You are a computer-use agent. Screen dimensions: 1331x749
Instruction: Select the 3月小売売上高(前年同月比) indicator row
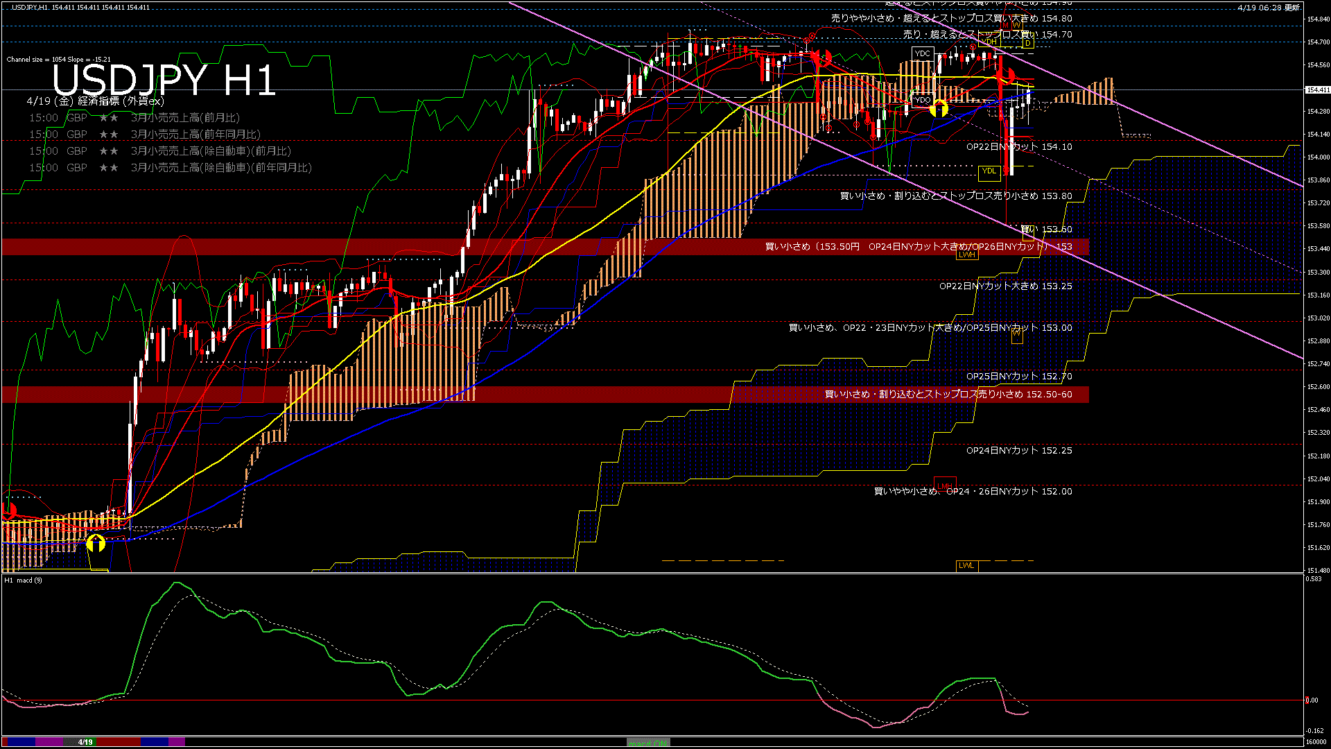tap(145, 135)
